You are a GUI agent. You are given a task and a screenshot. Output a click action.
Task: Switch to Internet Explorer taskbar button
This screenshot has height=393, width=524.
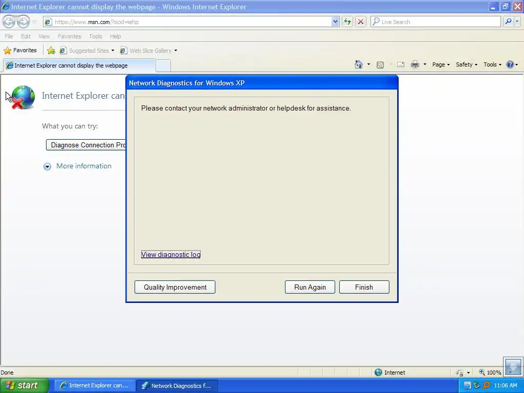(x=95, y=386)
